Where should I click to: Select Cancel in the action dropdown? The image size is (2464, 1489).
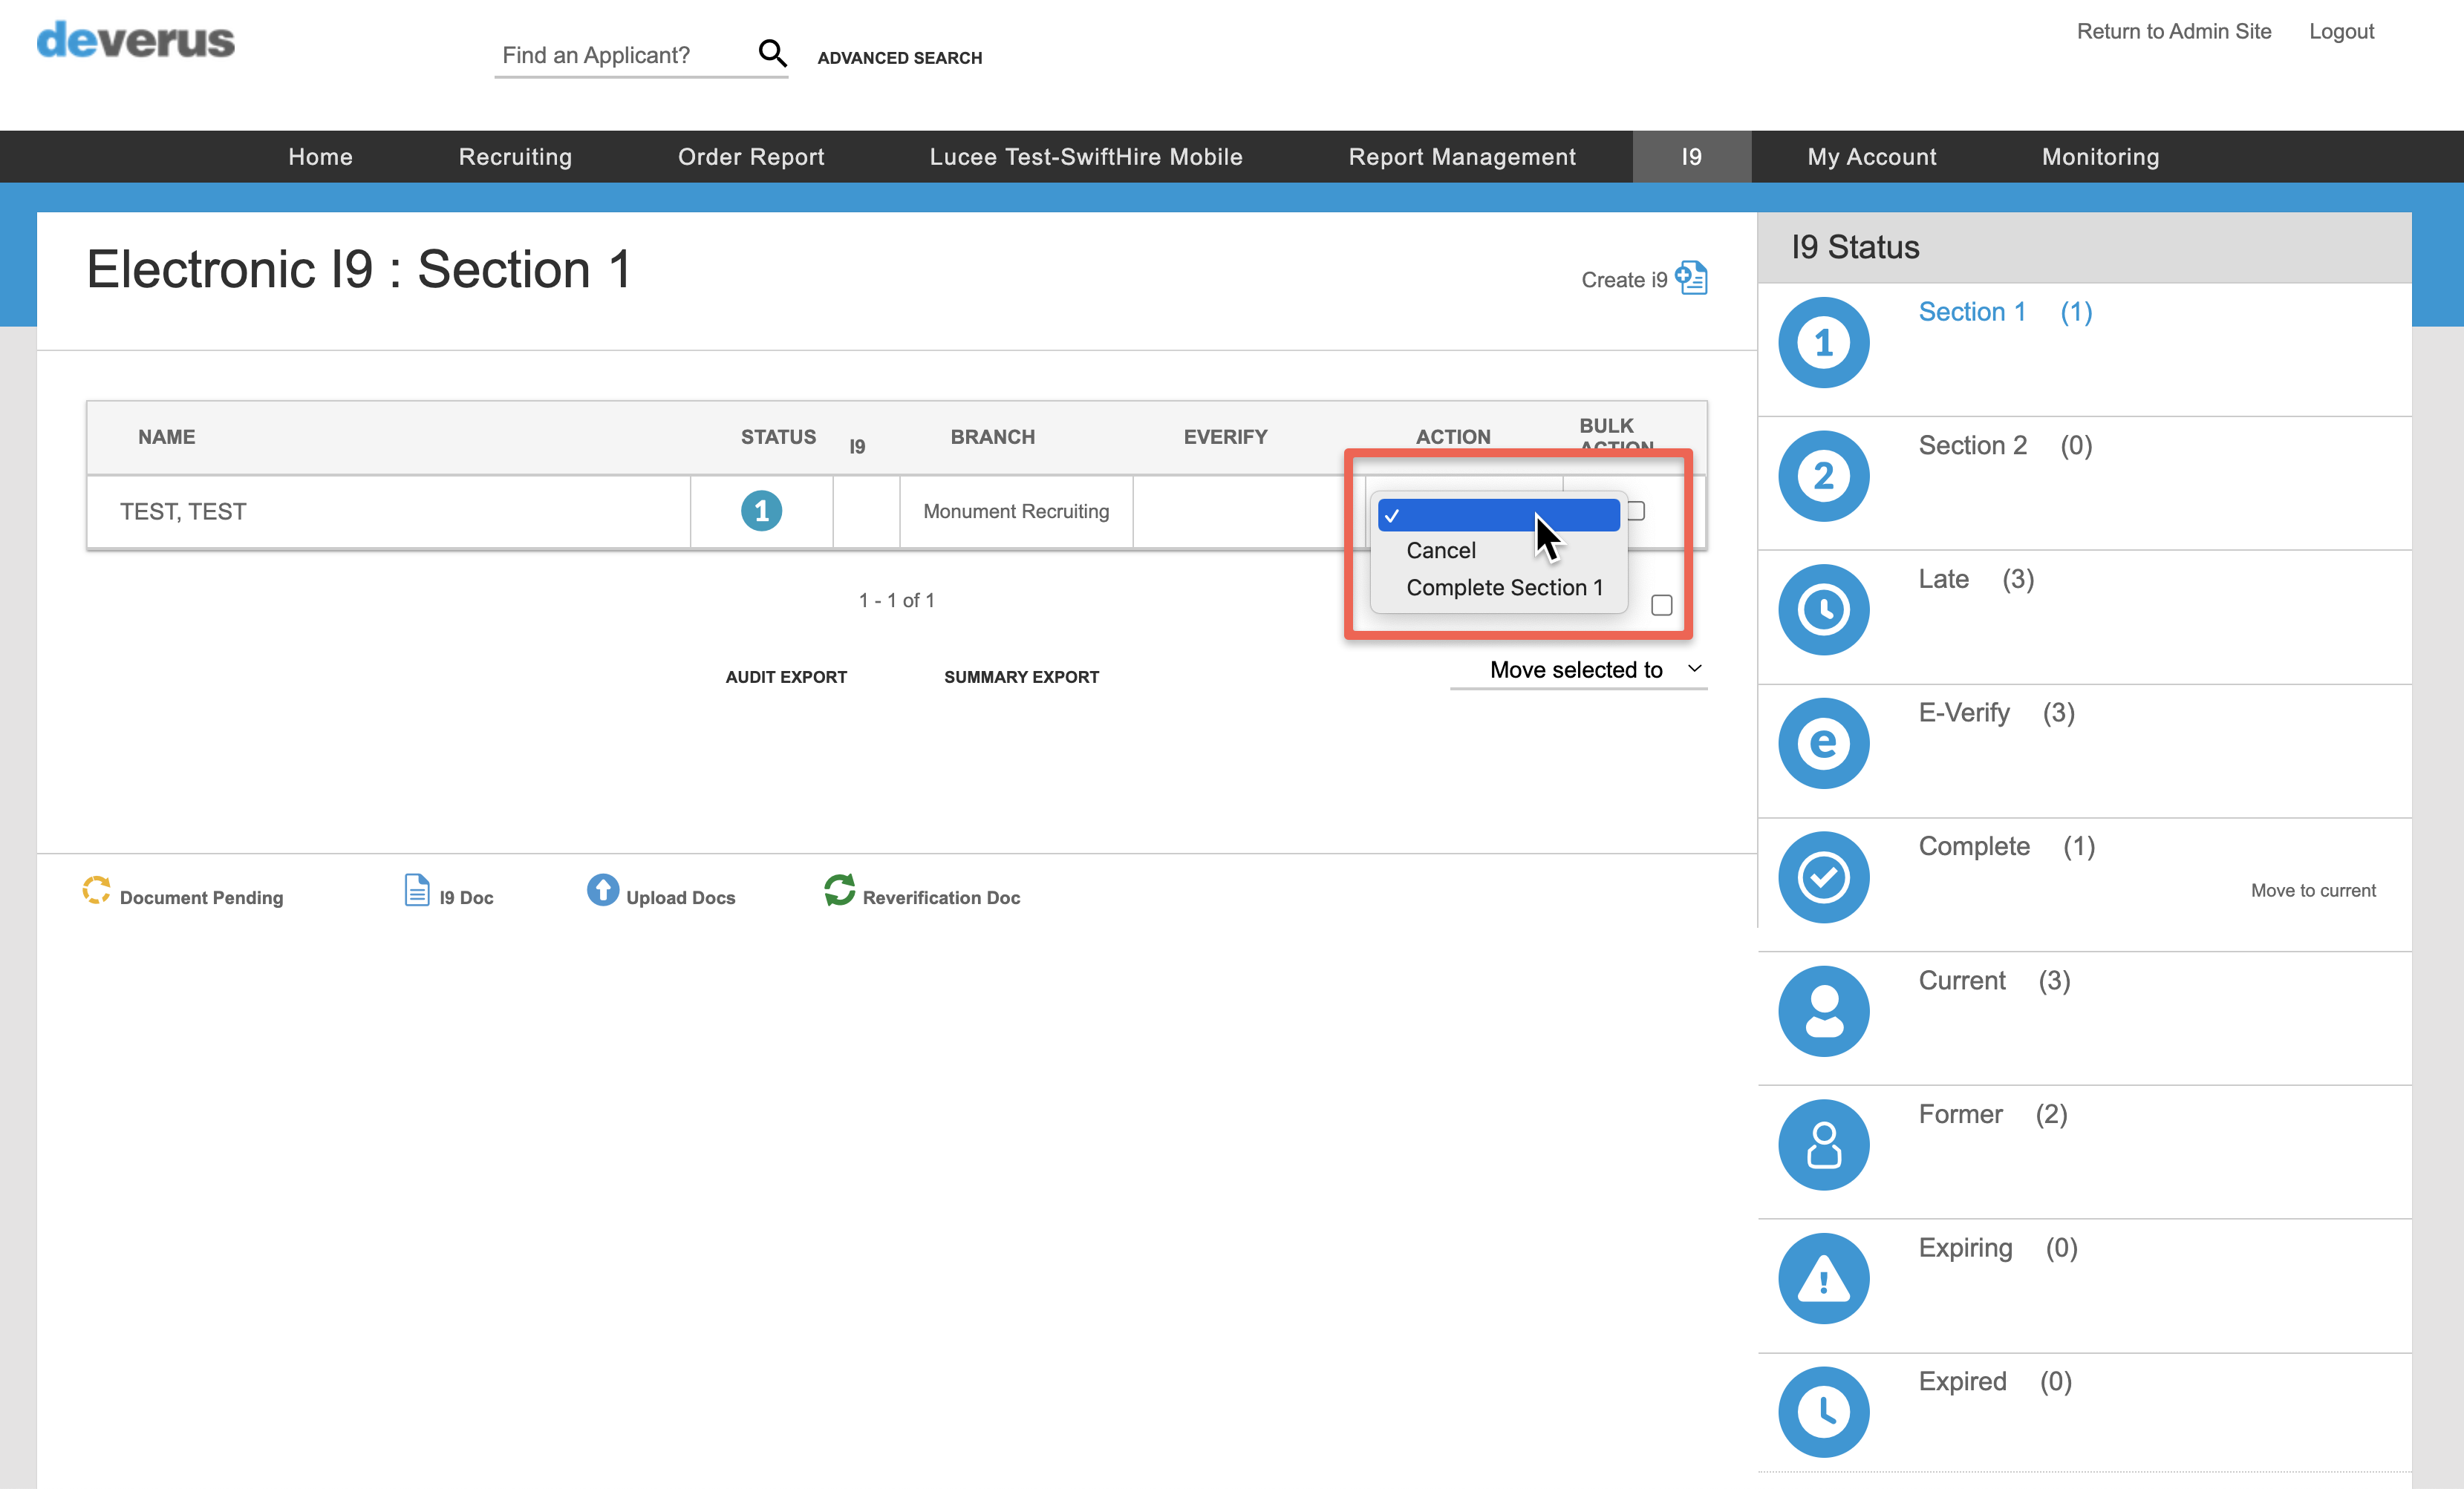[x=1440, y=551]
